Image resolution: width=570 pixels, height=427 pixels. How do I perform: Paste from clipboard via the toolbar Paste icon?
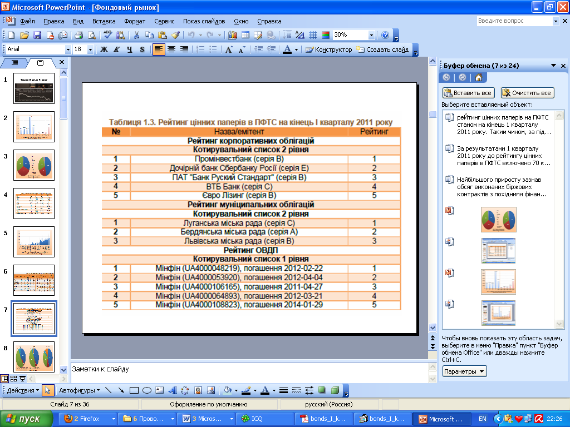point(163,35)
